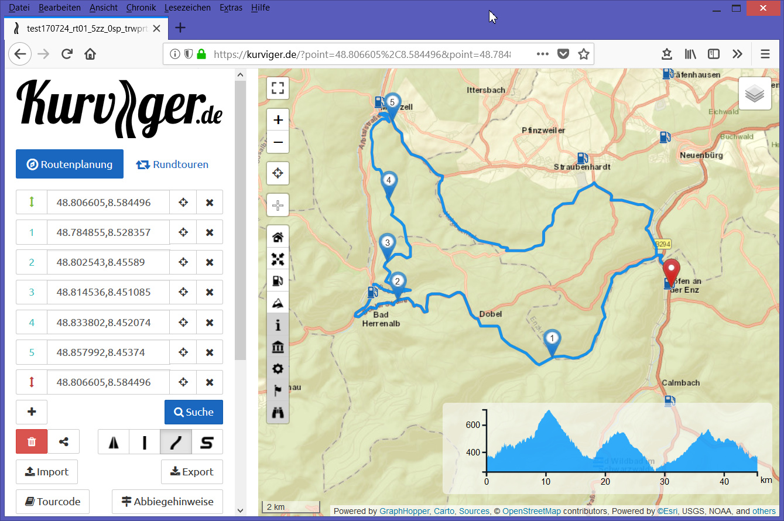Open the Lesezeichen menu
The width and height of the screenshot is (784, 521).
click(x=189, y=8)
